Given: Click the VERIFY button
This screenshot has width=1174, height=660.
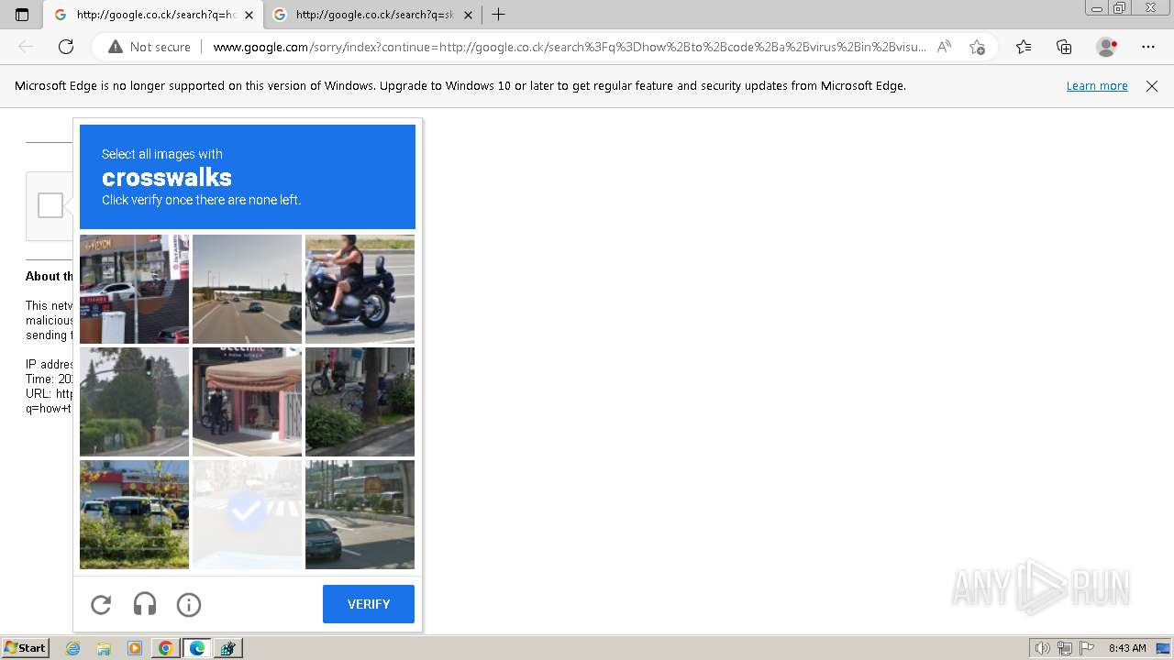Looking at the screenshot, I should pos(369,604).
